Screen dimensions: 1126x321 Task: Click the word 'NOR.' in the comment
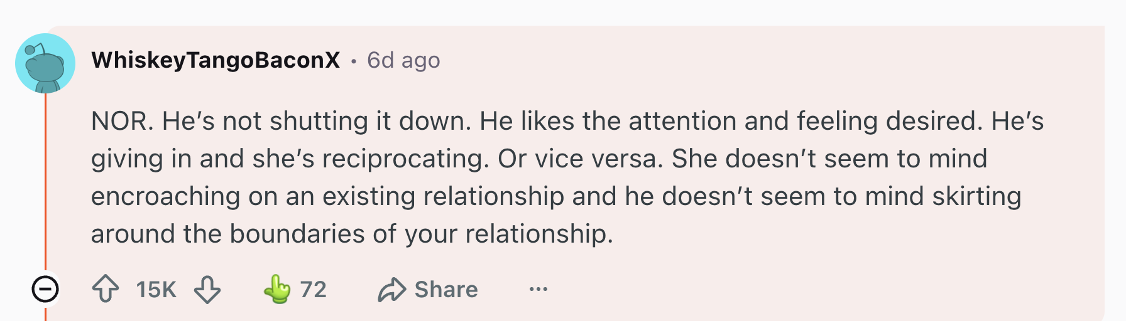tap(123, 121)
